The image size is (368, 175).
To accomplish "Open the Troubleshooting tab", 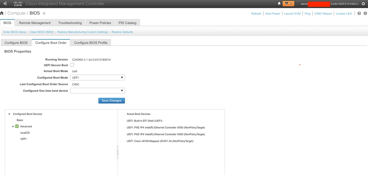I will click(x=70, y=23).
